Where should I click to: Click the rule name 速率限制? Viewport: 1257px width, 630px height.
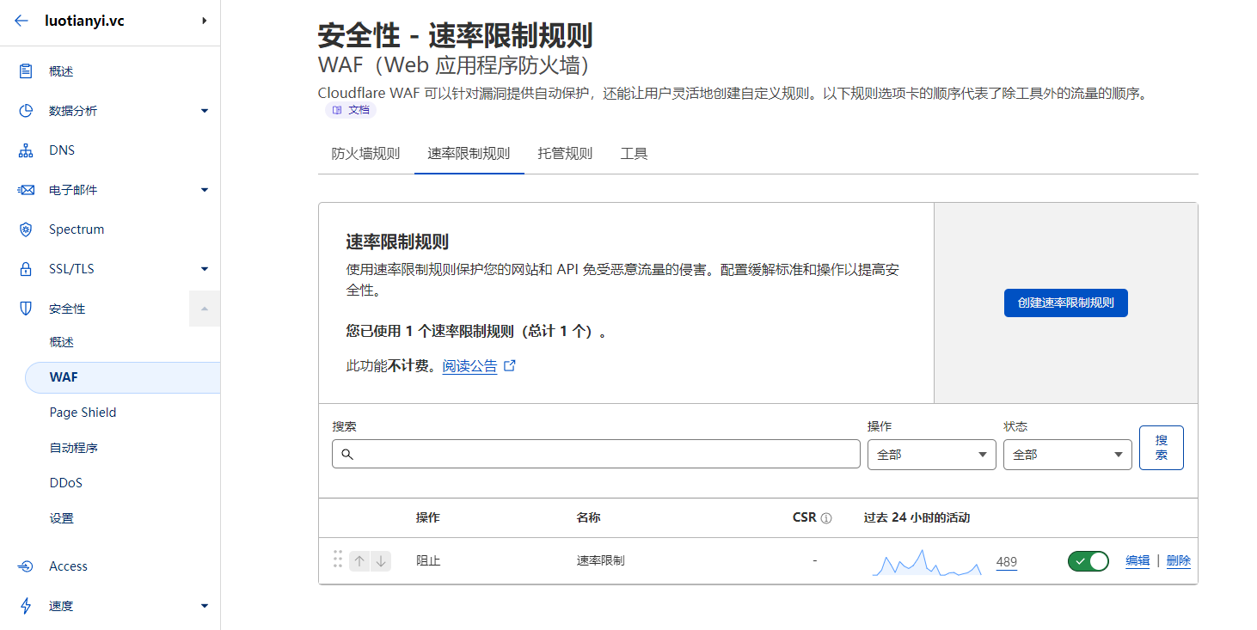click(600, 561)
